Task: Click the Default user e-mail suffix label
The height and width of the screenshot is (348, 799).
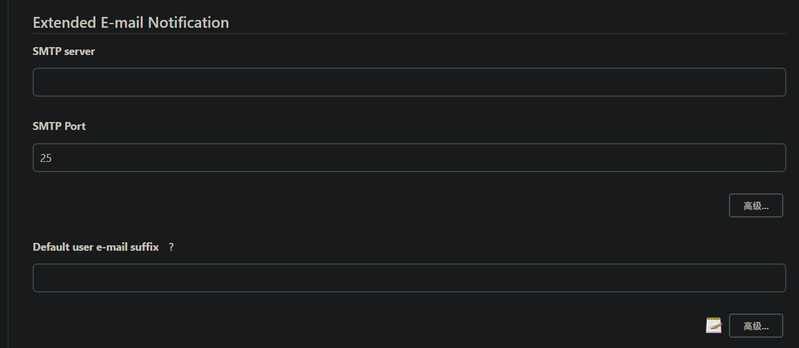Action: [x=95, y=247]
